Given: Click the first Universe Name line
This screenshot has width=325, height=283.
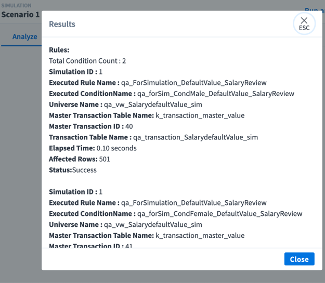Looking at the screenshot, I should tap(125, 105).
